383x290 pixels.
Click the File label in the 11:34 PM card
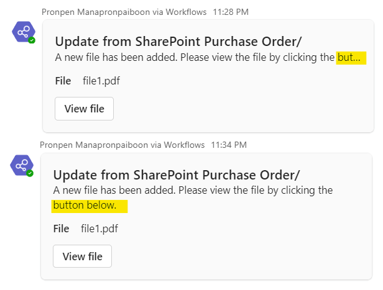click(x=62, y=229)
